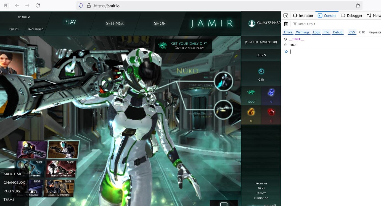Viewport: 381px width, 206px height.
Task: Select the white armored character thumbnail to preview
Action: click(x=63, y=149)
